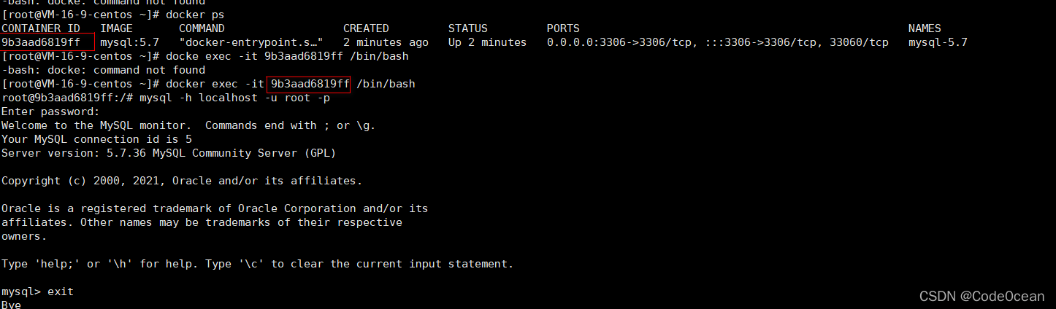Click the IMAGE column header
Screen dimensions: 1056x309
116,28
